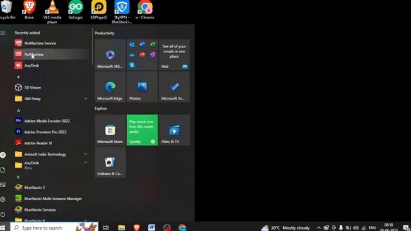This screenshot has width=411, height=231.
Task: Select the GoLogin desktop shortcut
Action: [x=76, y=10]
